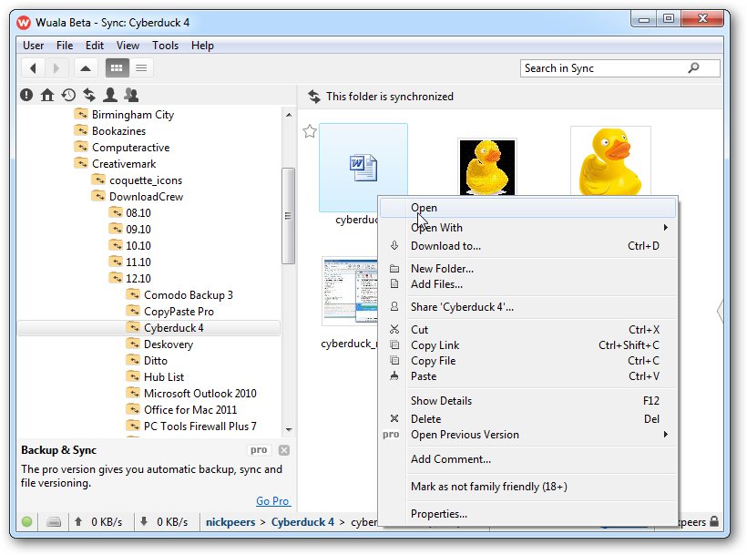747x555 pixels.
Task: Choose Delete in context menu
Action: tap(527, 419)
